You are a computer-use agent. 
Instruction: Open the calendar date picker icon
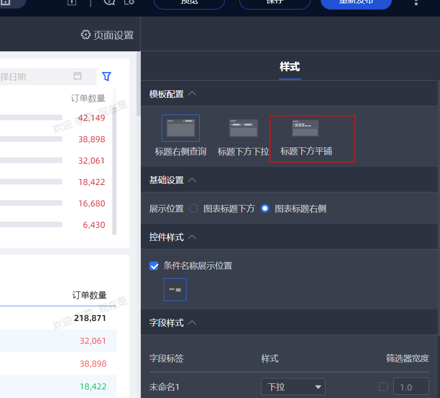[x=78, y=76]
